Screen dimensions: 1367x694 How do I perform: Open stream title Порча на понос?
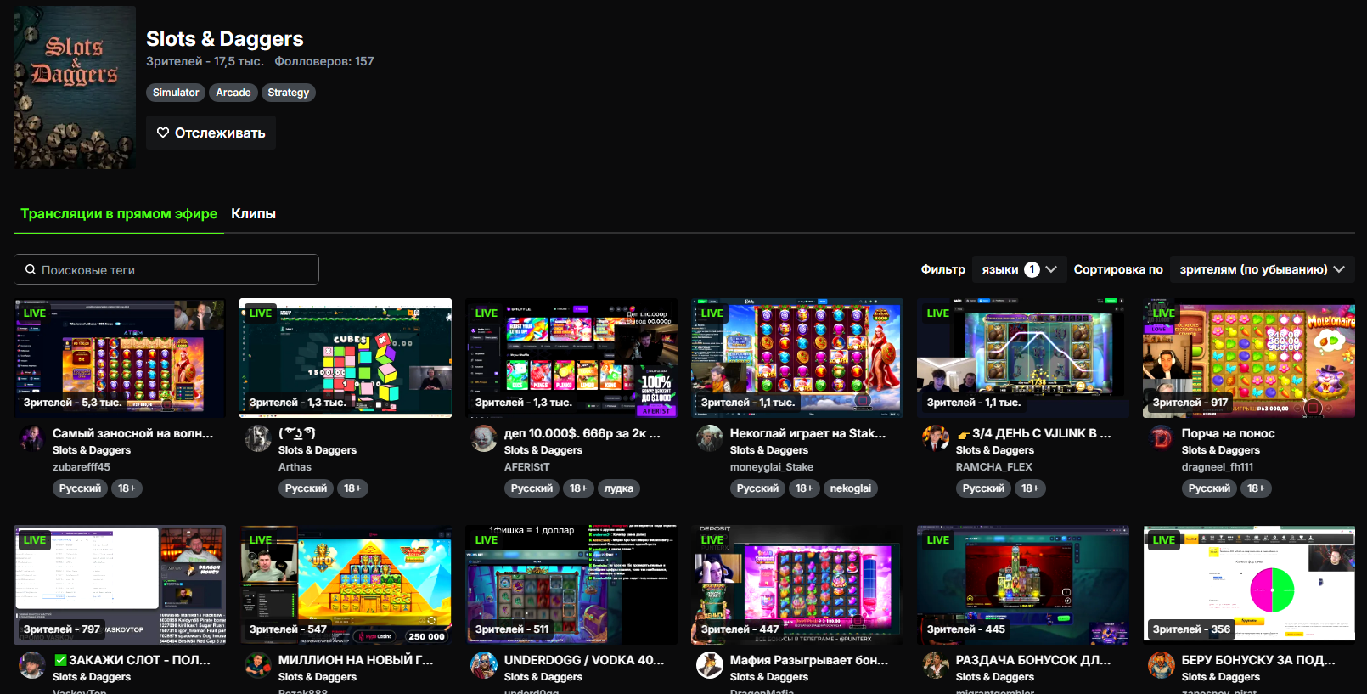pyautogui.click(x=1229, y=433)
